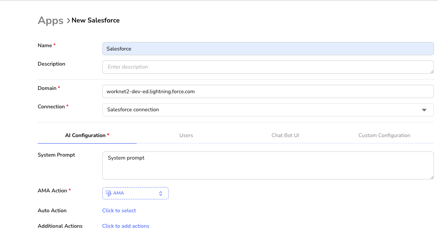This screenshot has height=234, width=438.
Task: Click the AMA action lightning icon
Action: pyautogui.click(x=108, y=193)
